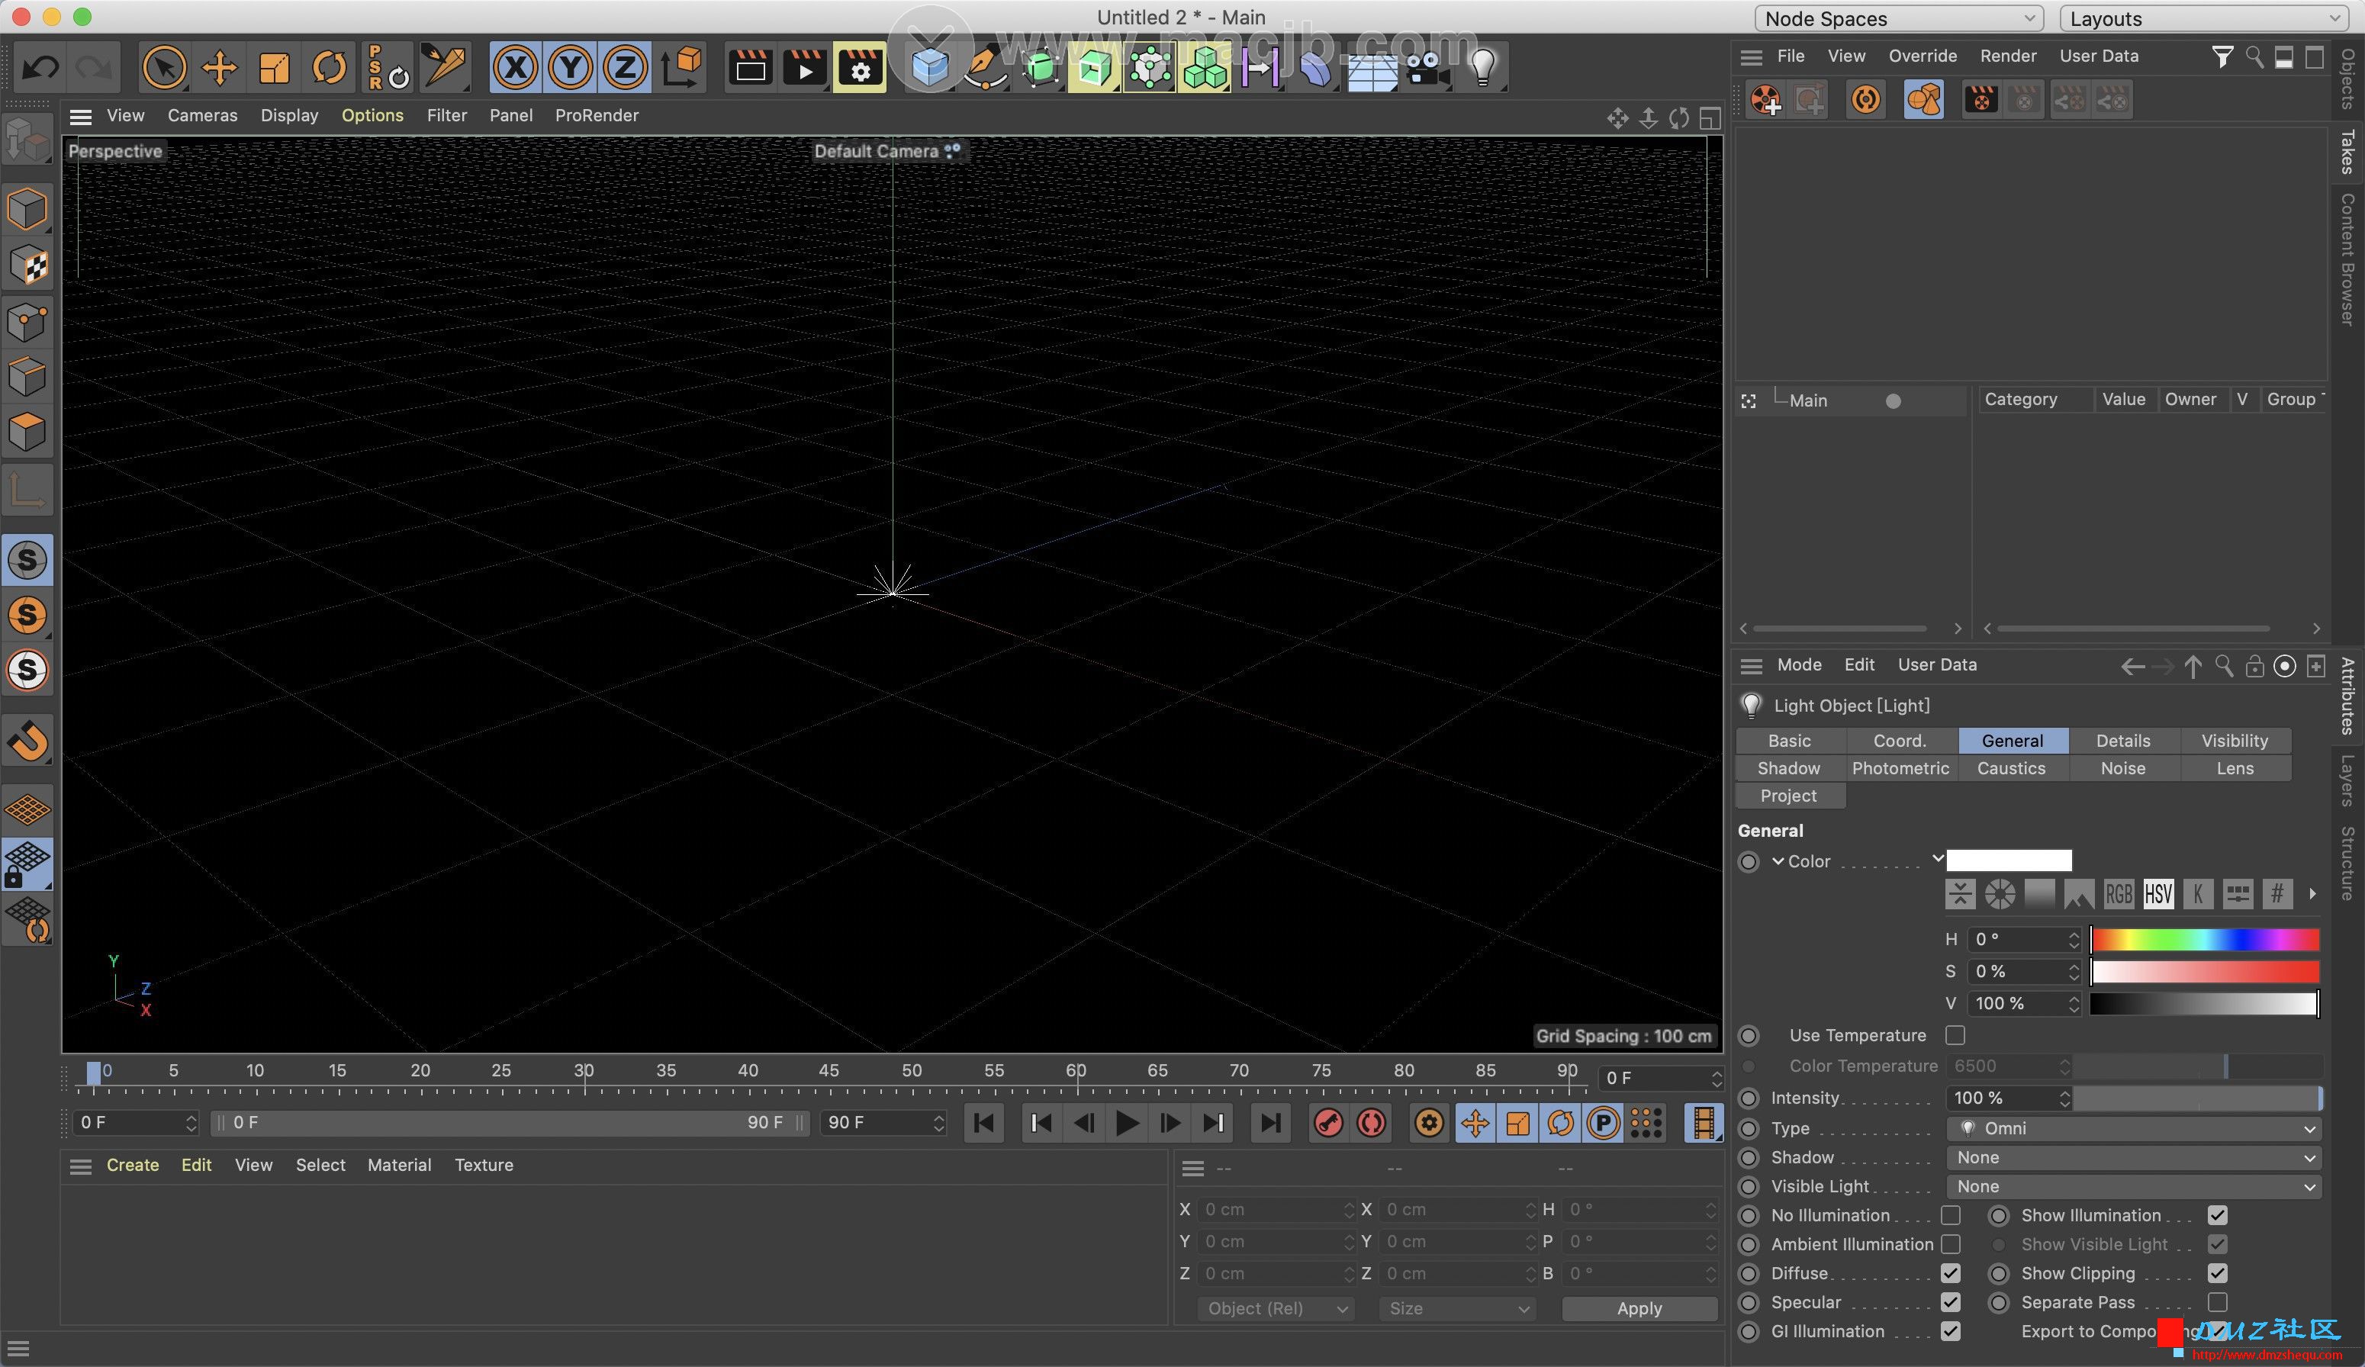Select the Live Selection tool
The height and width of the screenshot is (1367, 2365).
[164, 68]
